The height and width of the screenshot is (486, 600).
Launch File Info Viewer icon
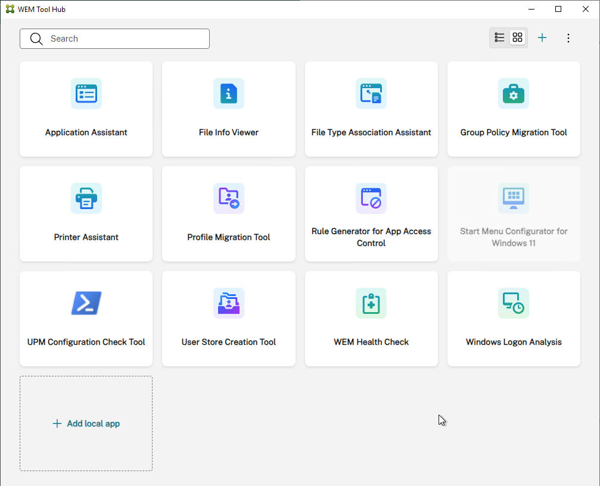[x=229, y=94]
